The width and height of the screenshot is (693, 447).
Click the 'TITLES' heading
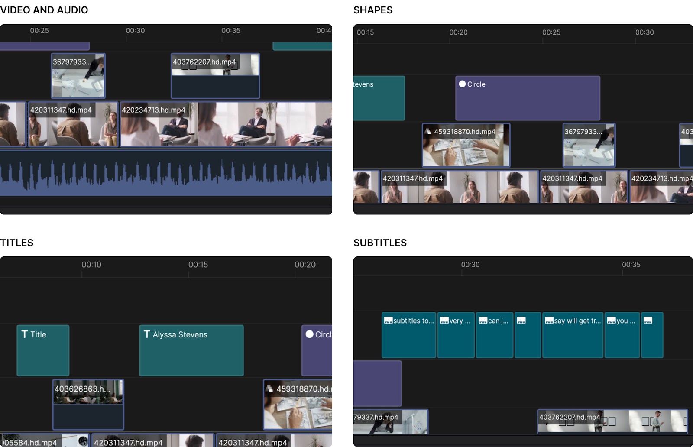click(17, 243)
